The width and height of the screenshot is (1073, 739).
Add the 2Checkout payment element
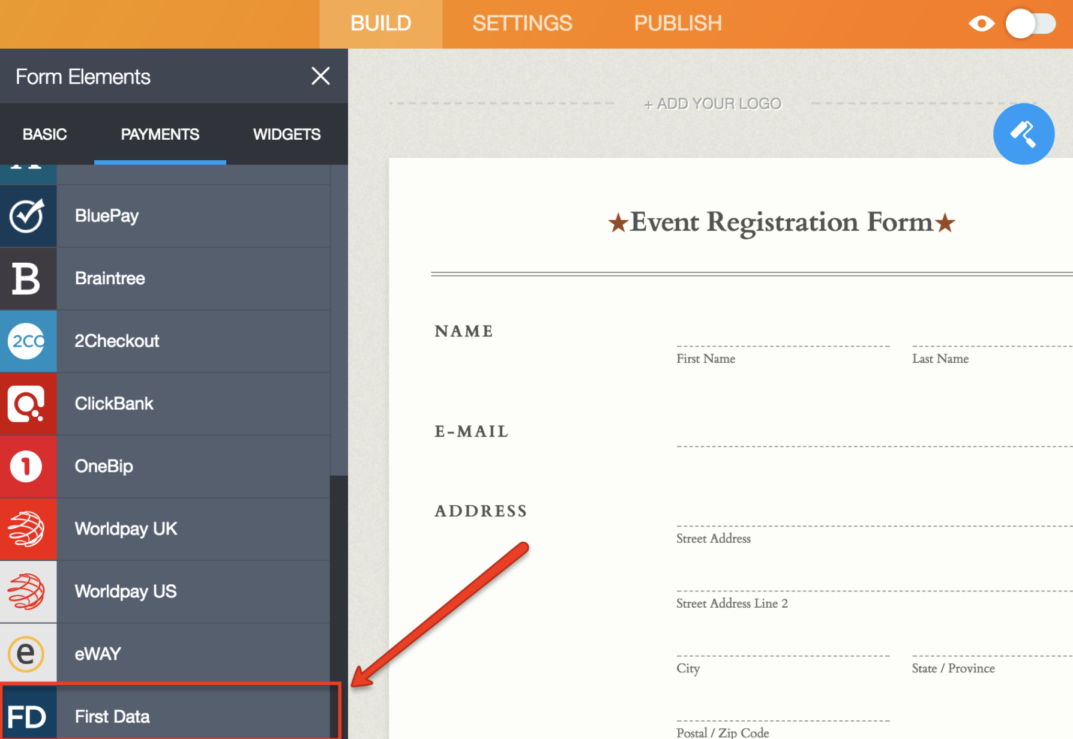coord(165,341)
